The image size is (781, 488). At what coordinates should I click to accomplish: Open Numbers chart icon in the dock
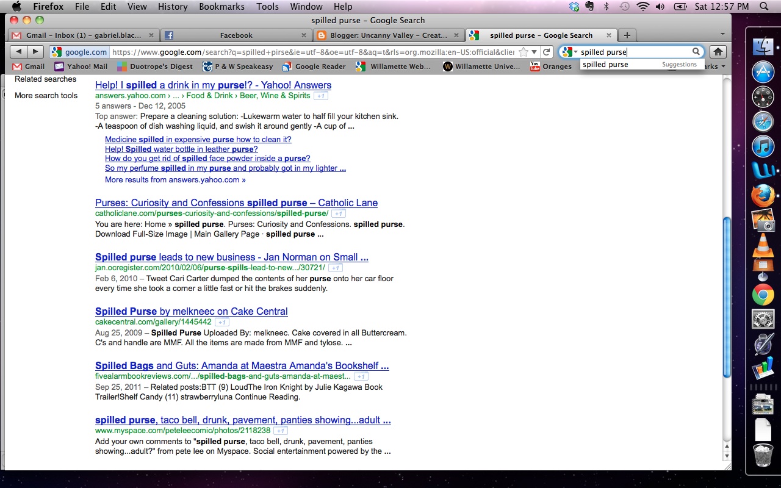pos(763,369)
